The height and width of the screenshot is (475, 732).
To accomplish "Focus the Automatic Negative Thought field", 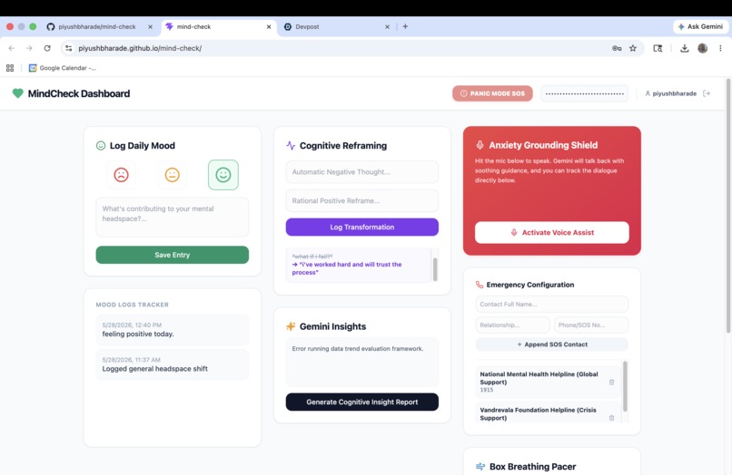I will coord(362,172).
